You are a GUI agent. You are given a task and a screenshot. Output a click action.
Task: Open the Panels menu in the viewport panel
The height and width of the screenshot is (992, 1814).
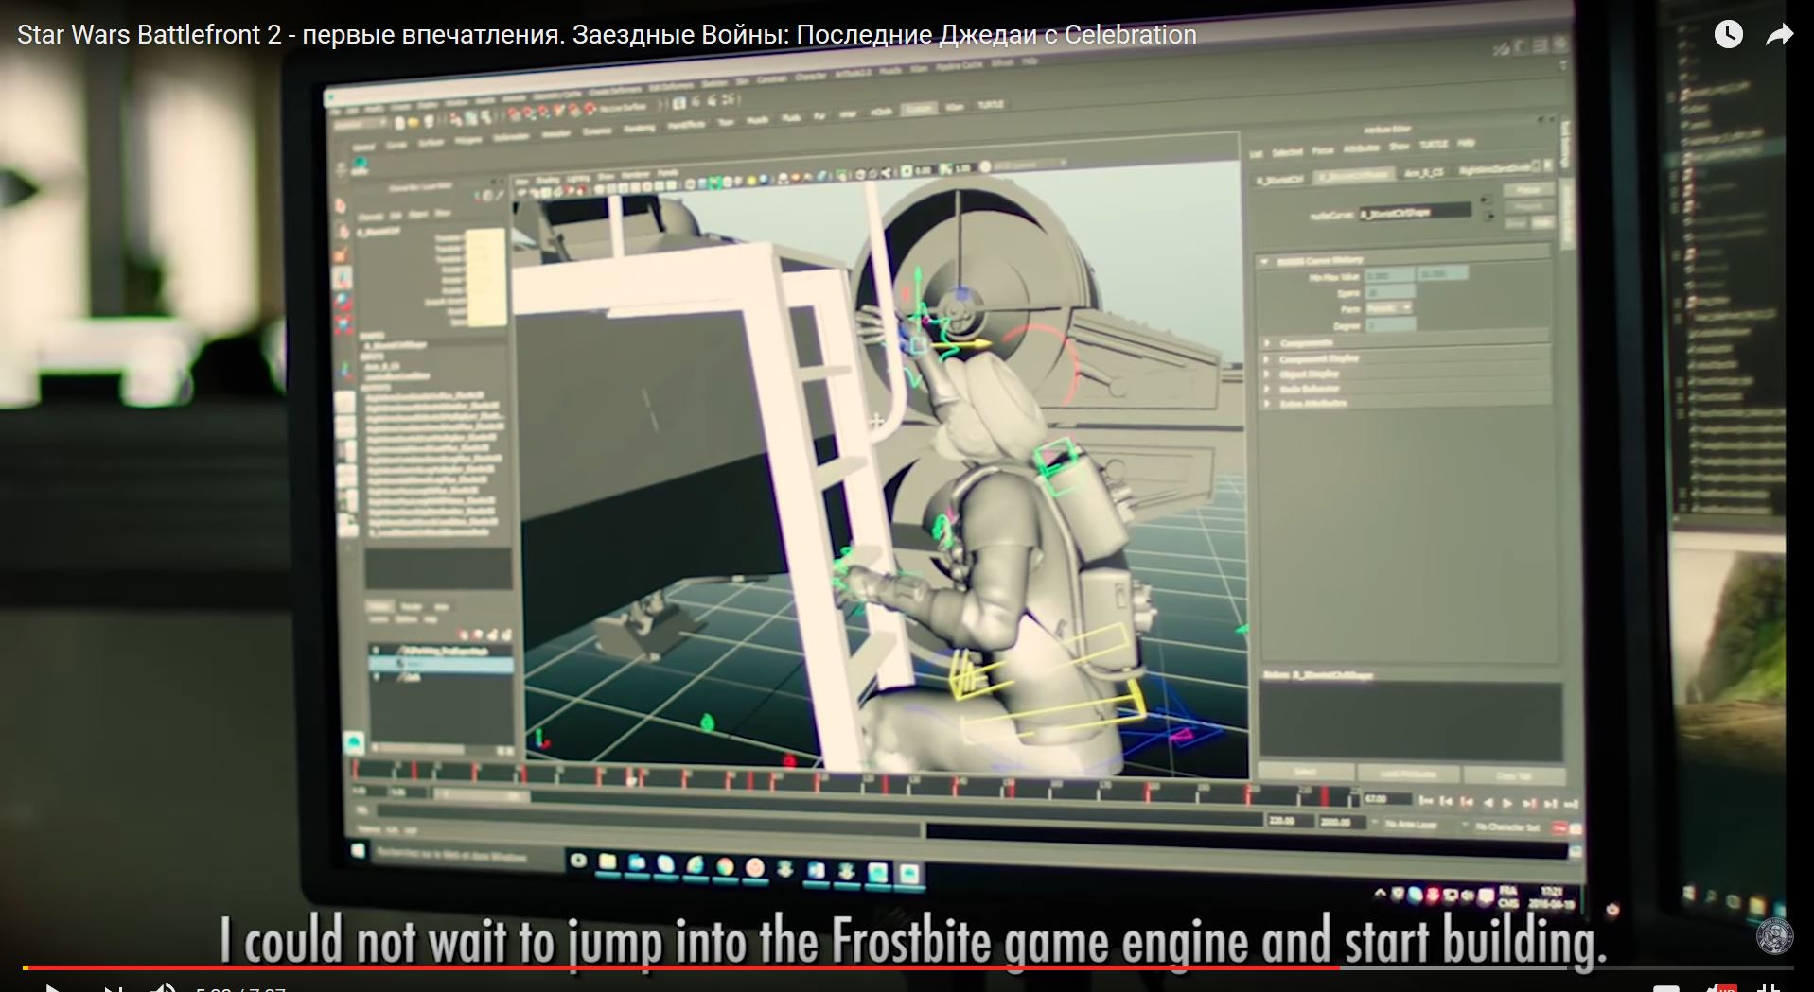click(x=667, y=173)
